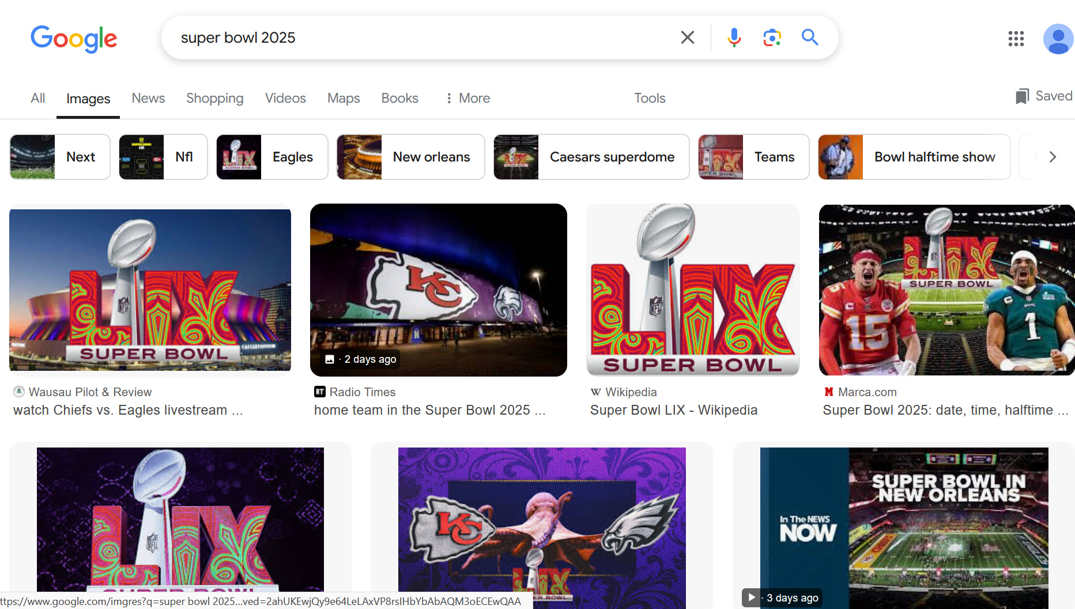Open 'Super Bowl 2025: date, time, halftime' title
The width and height of the screenshot is (1075, 609).
[x=945, y=410]
